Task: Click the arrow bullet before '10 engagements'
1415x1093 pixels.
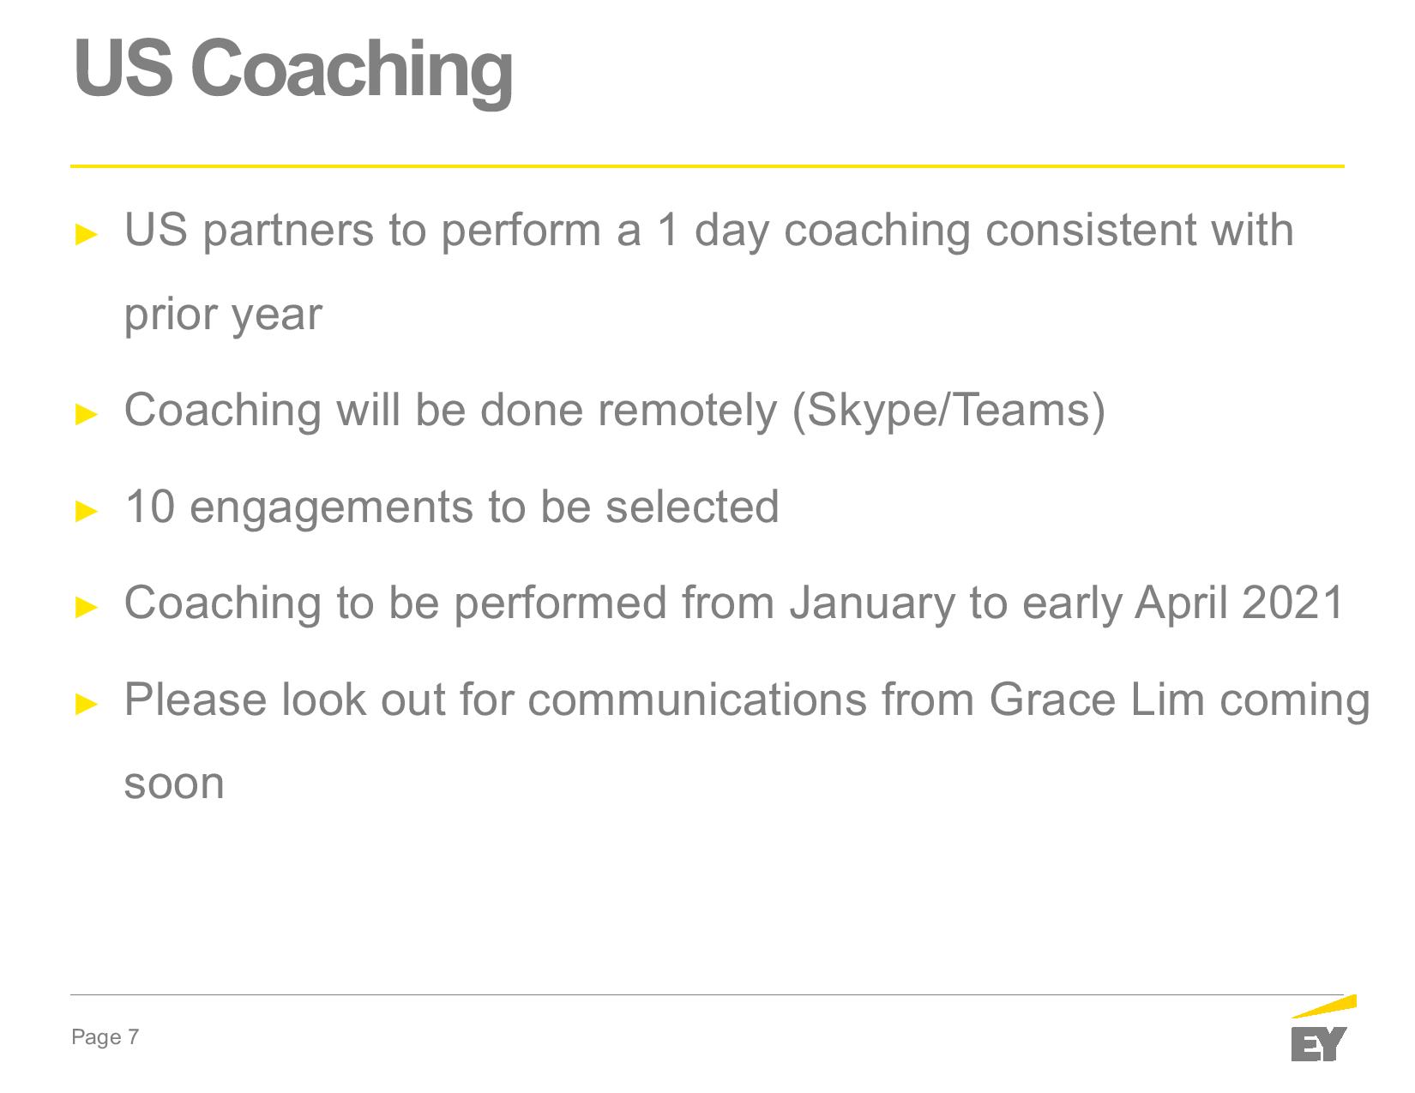Action: pyautogui.click(x=87, y=511)
